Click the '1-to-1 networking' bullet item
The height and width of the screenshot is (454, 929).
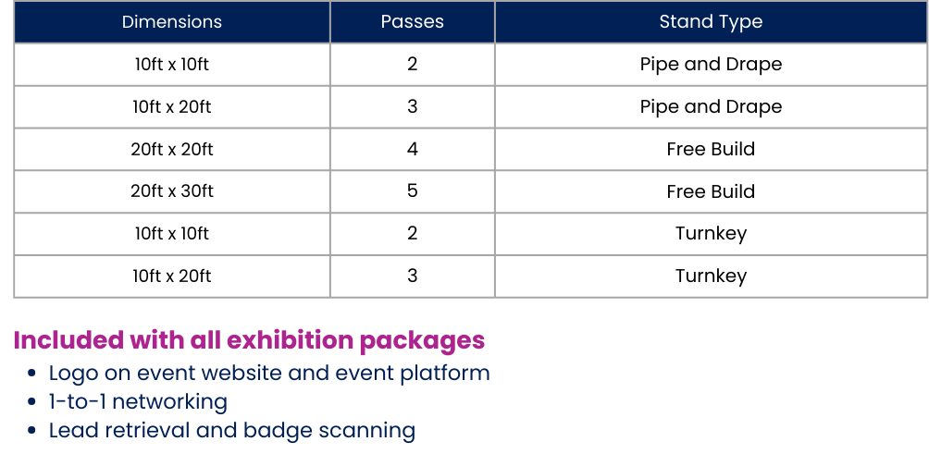(x=138, y=402)
